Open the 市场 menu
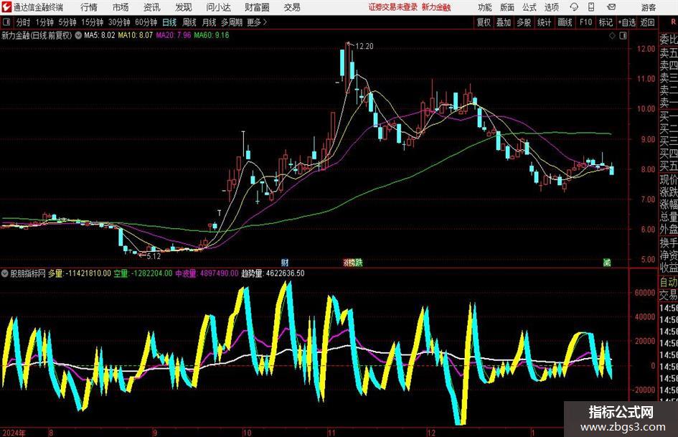Viewport: 678px width, 437px height. click(x=121, y=7)
